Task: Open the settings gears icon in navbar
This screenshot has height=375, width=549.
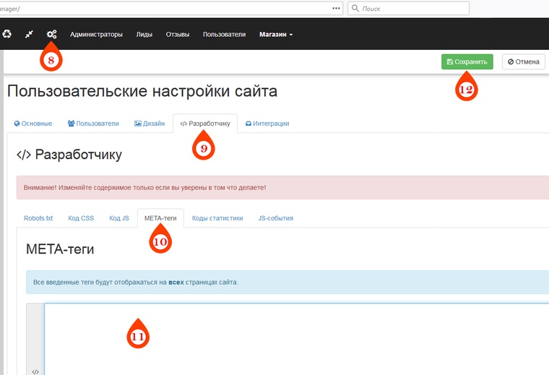Action: (x=51, y=34)
